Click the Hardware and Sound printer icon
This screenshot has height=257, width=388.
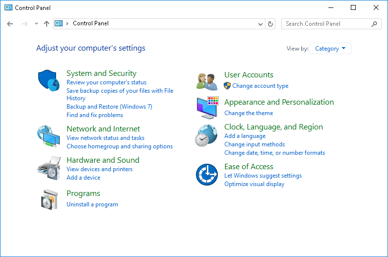click(x=49, y=168)
